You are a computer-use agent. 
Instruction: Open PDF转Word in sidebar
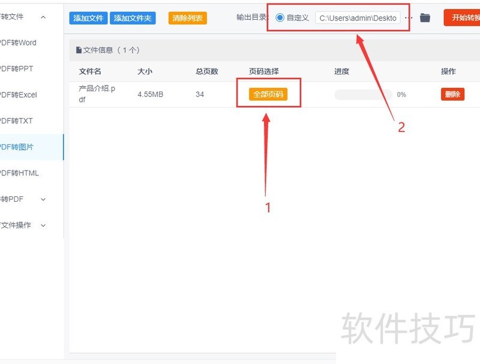(18, 43)
